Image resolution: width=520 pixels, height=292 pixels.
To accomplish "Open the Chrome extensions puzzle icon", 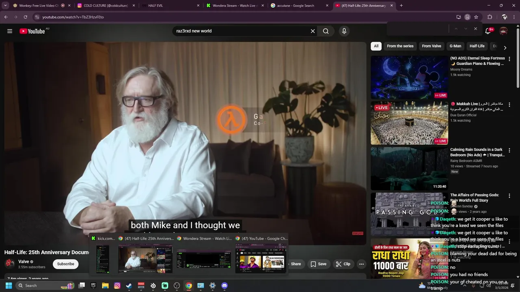I will point(490,17).
